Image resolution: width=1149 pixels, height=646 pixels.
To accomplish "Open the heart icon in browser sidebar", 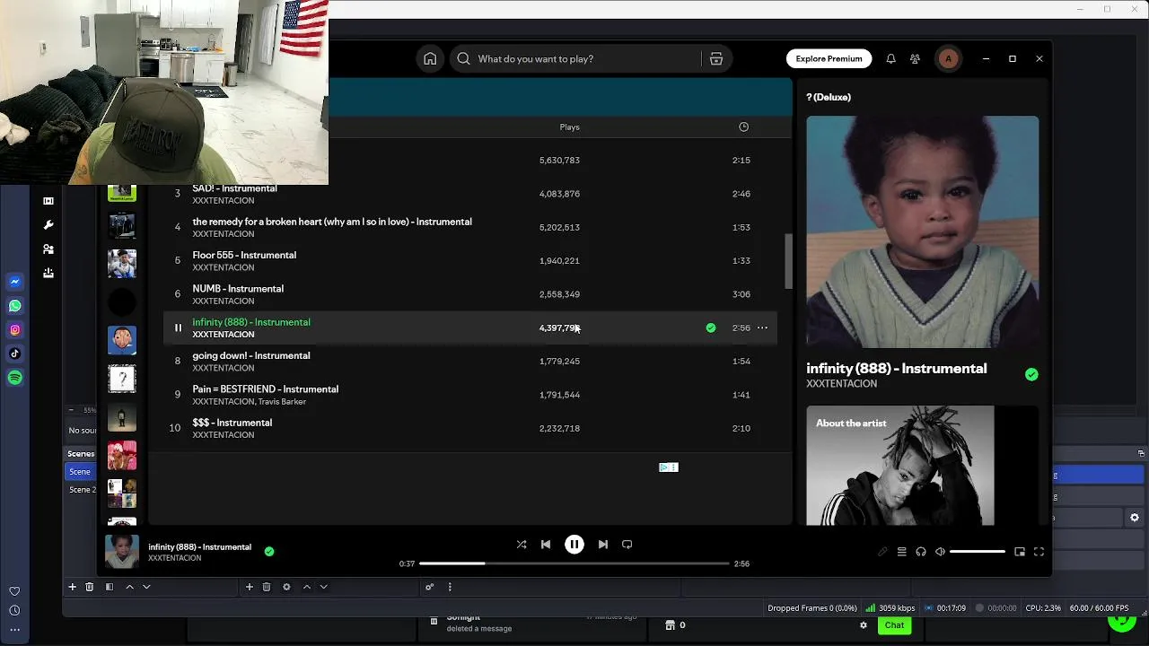I will click(14, 591).
